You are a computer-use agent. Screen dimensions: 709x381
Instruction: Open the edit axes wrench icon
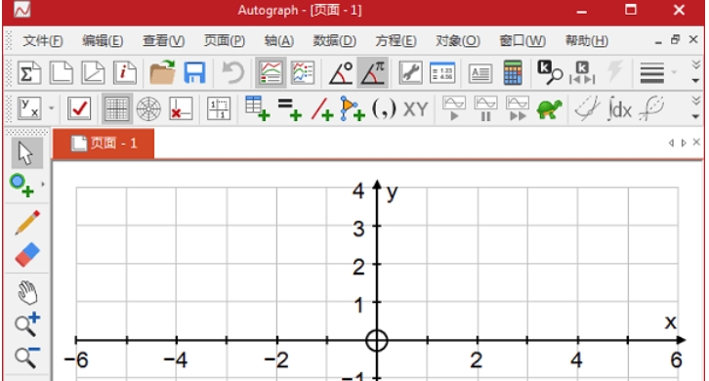pyautogui.click(x=410, y=72)
